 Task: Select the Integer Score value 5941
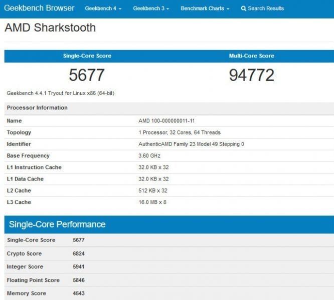pyautogui.click(x=79, y=266)
